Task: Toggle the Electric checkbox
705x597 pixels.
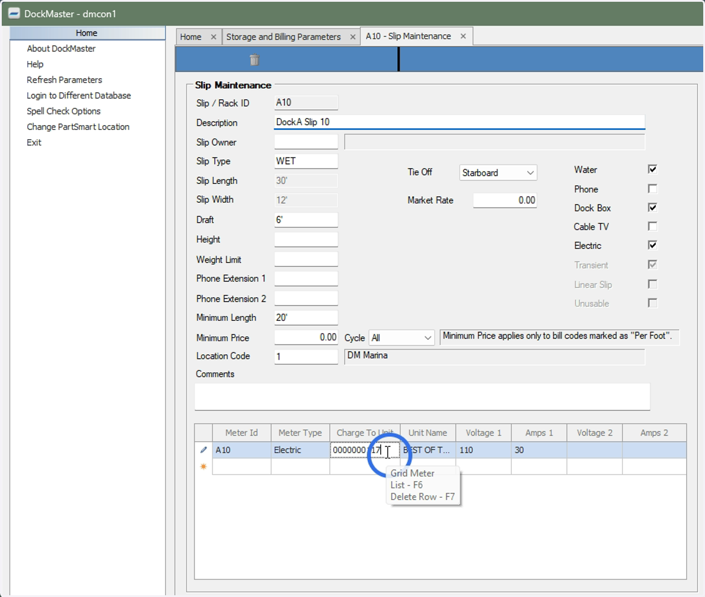Action: pos(652,245)
